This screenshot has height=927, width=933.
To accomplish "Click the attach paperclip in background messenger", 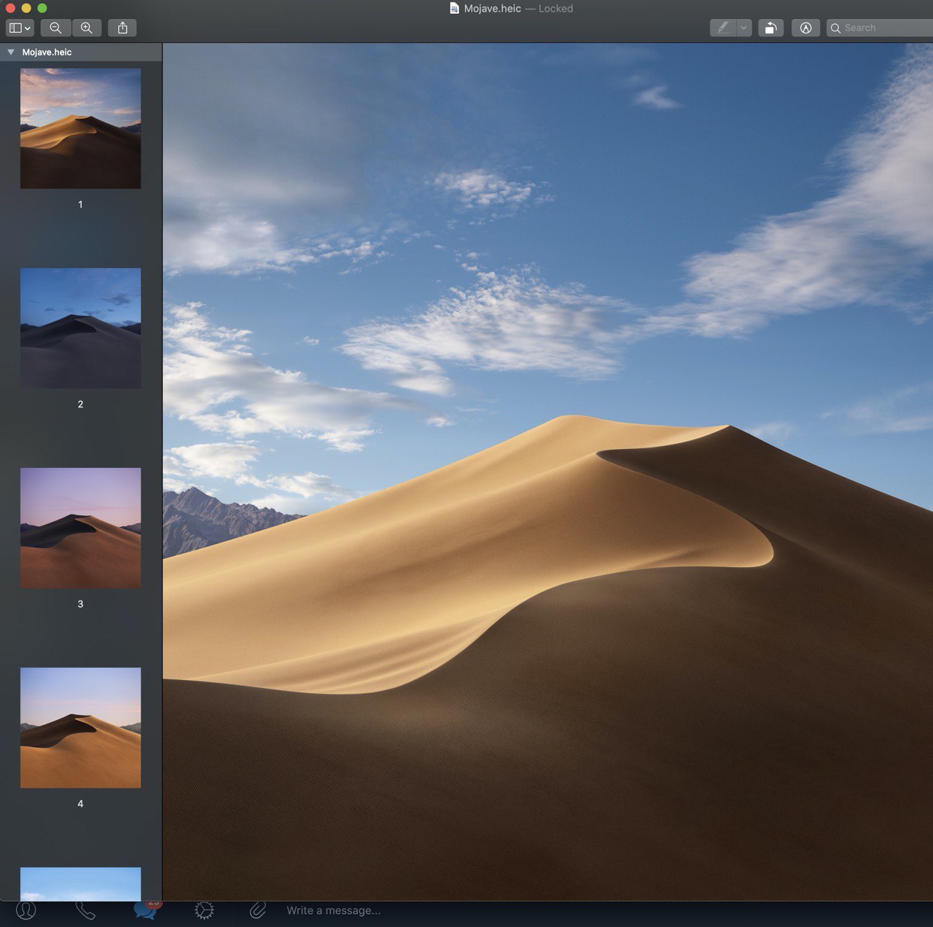I will pyautogui.click(x=257, y=911).
